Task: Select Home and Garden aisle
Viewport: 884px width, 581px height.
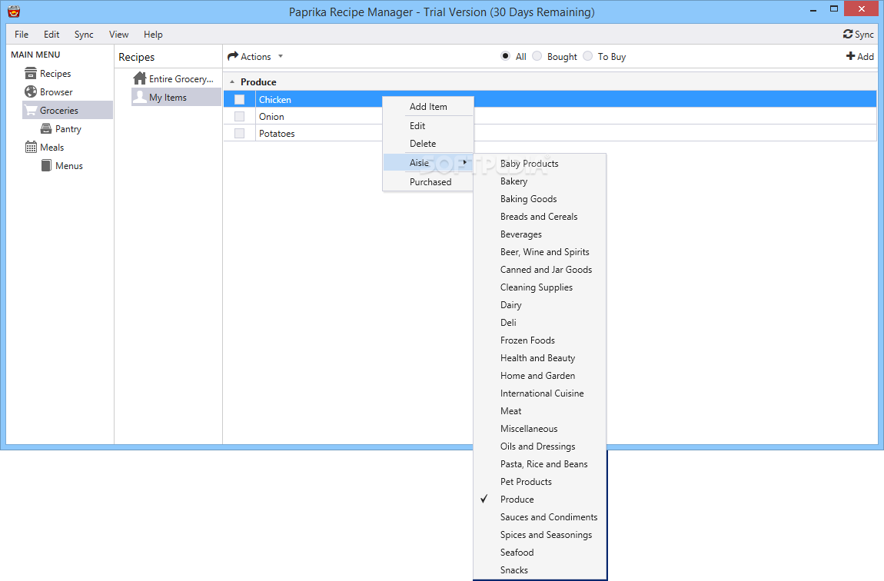Action: click(x=540, y=375)
